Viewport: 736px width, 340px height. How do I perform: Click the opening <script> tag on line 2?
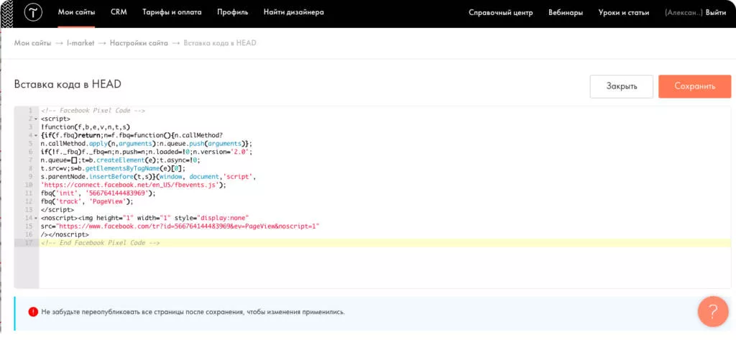point(56,119)
